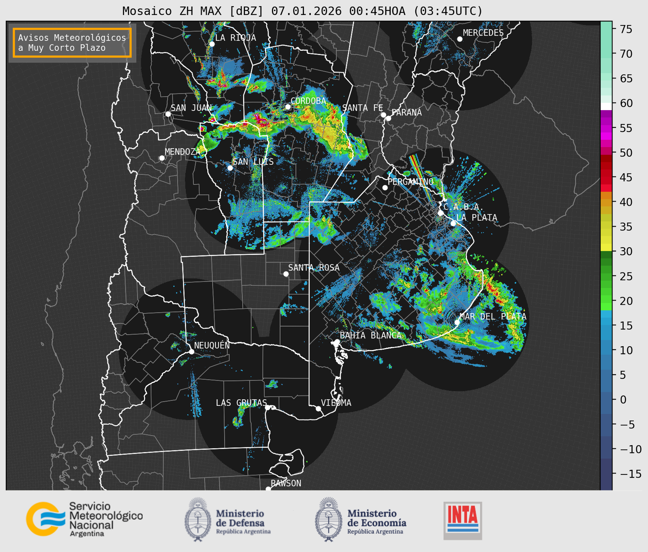Screen dimensions: 648x552
Task: Click the Ministerio de Economía crest
Action: (328, 519)
